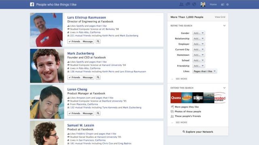The width and height of the screenshot is (259, 145).
Task: Click the search icon on Lars Eilstrup Rasmussen's card
Action: [x=98, y=41]
